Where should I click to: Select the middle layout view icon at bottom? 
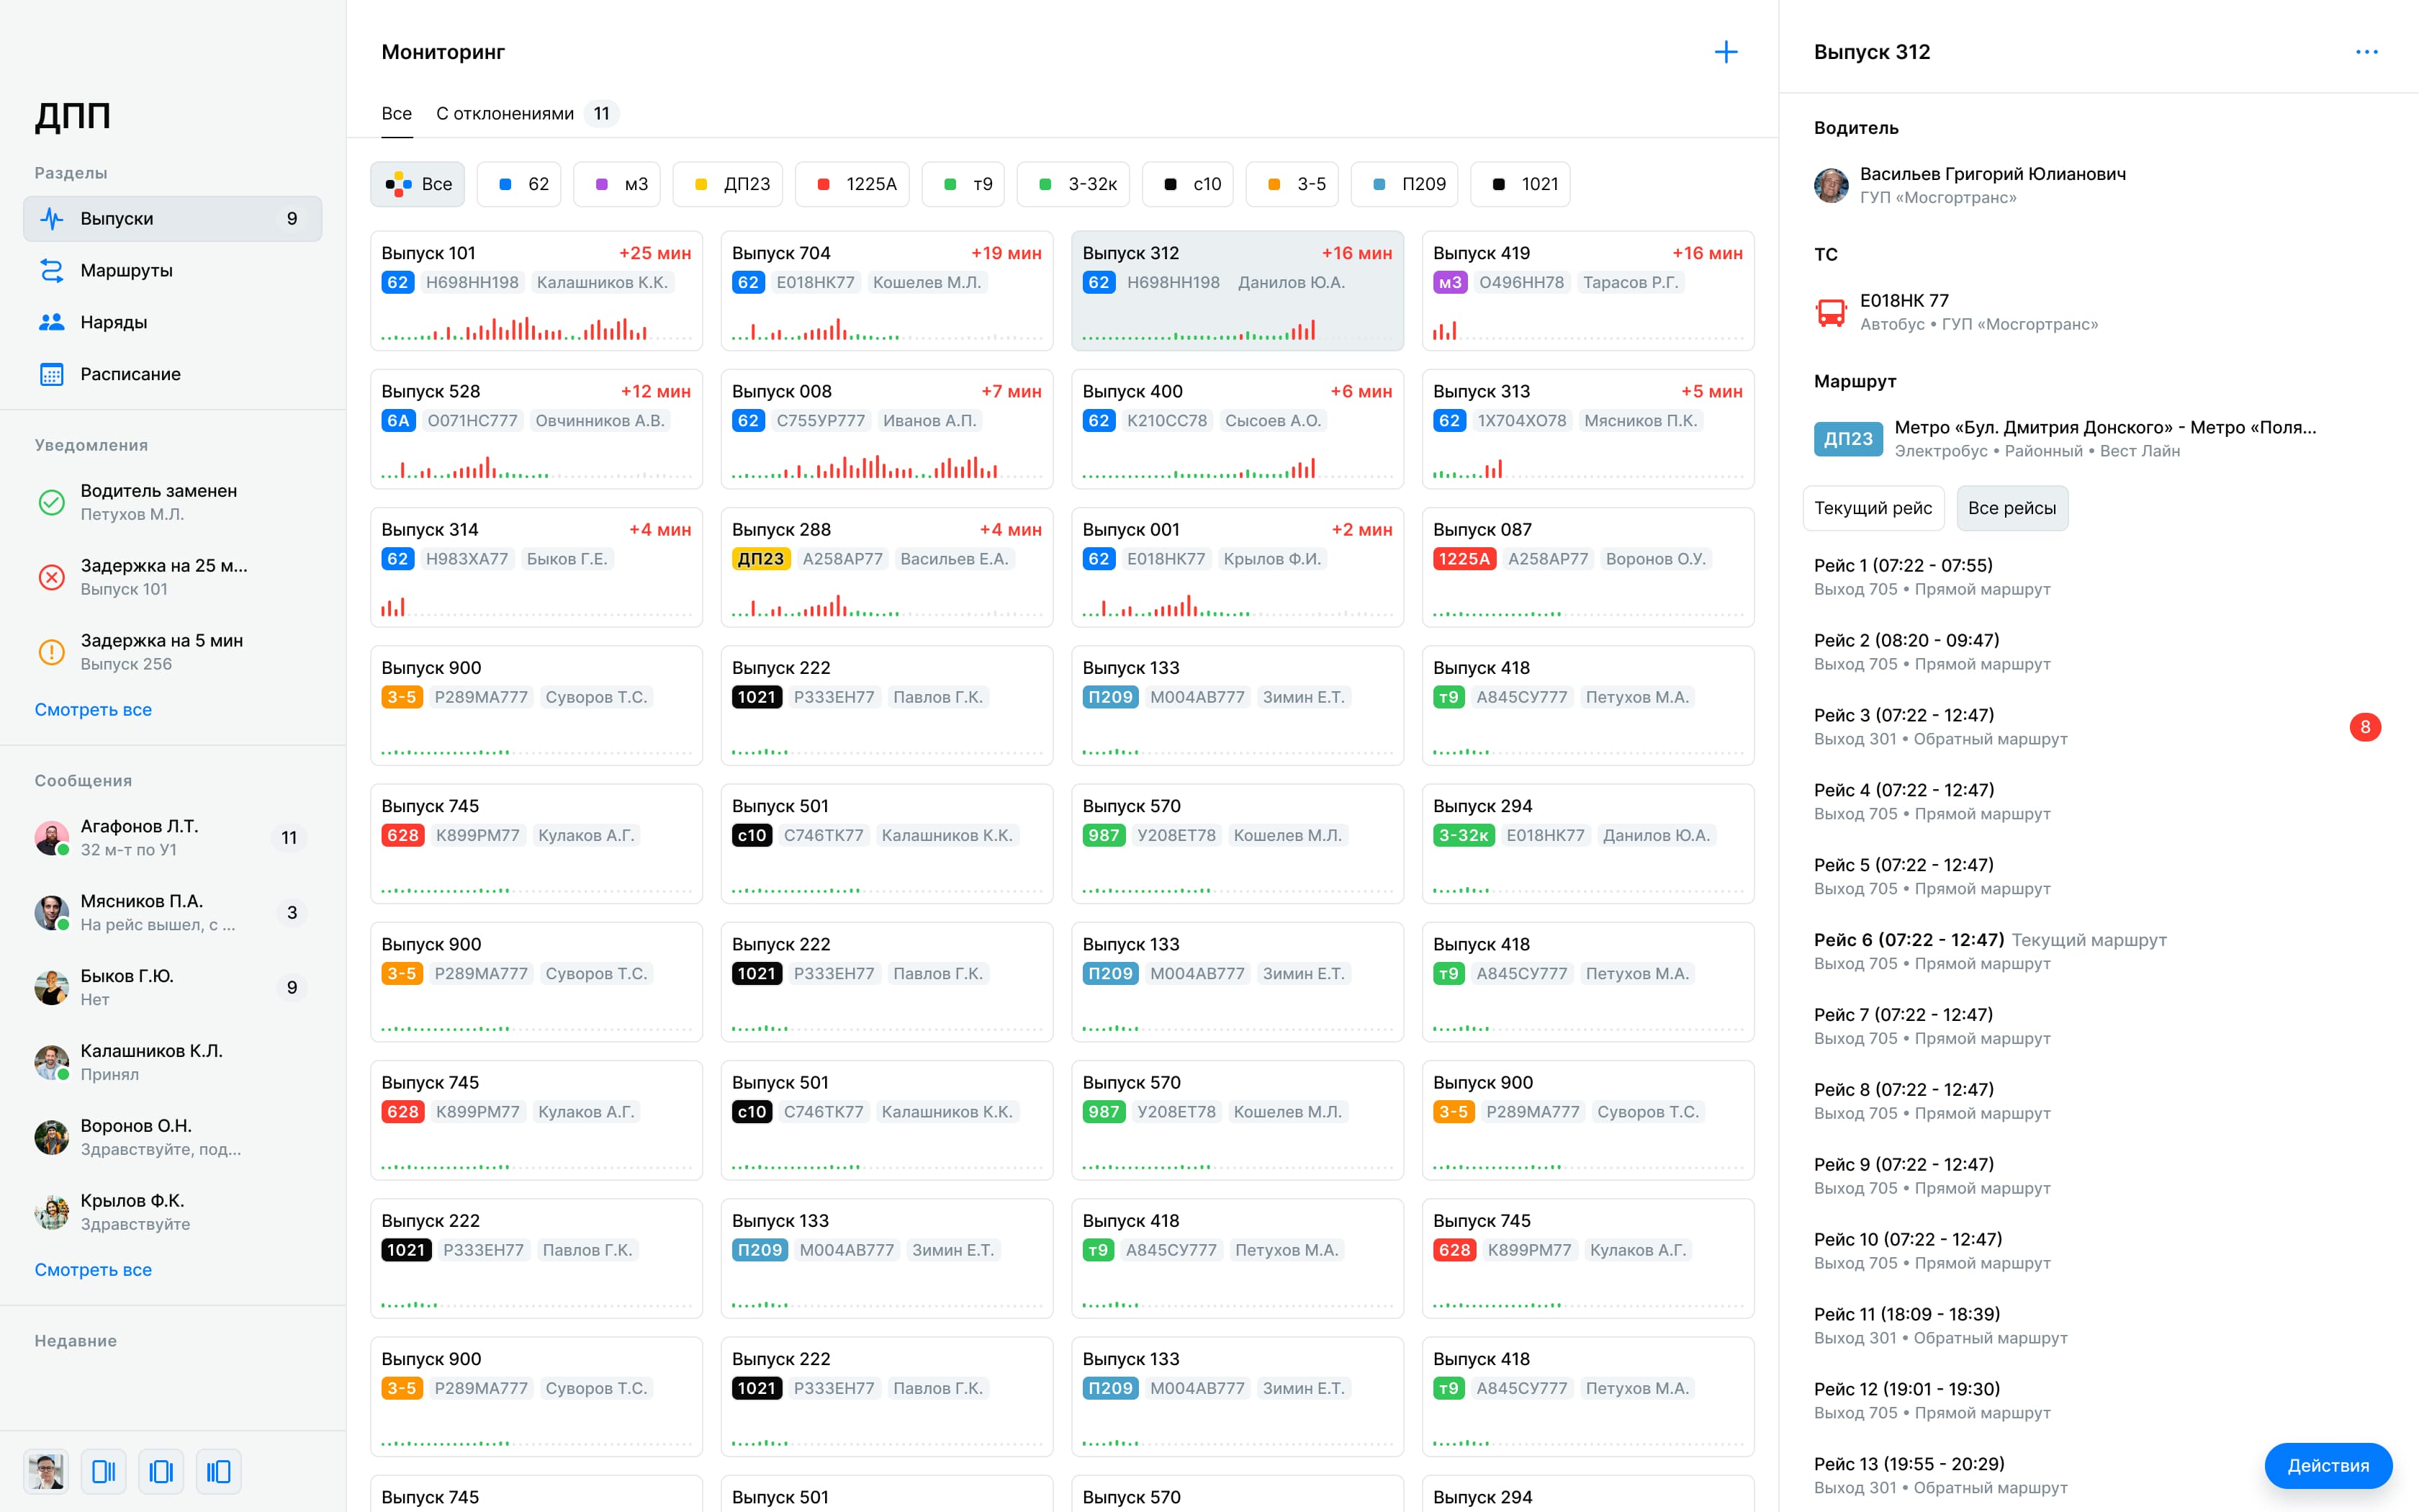tap(161, 1471)
